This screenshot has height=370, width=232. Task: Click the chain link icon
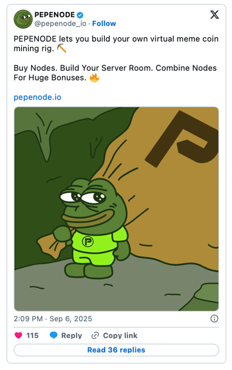pos(95,335)
